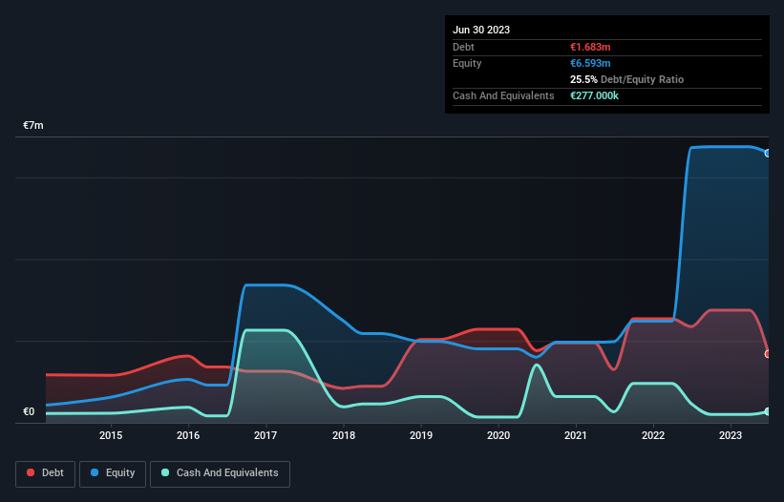Screen dimensions: 784x502
Task: Click the €0 y-axis label
Action: pyautogui.click(x=29, y=411)
